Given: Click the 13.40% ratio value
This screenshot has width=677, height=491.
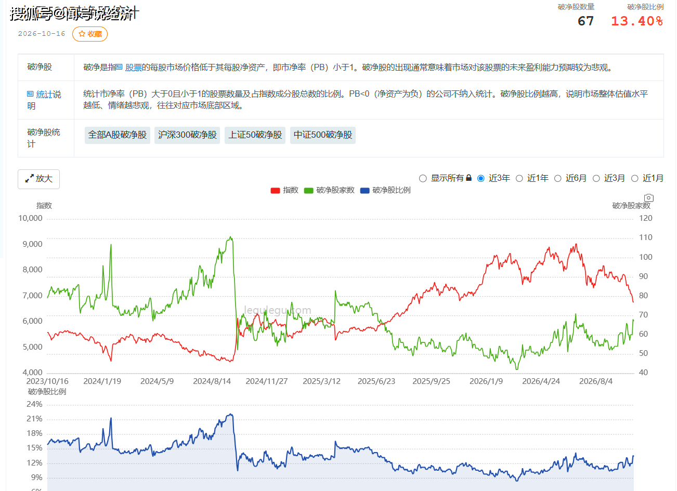Looking at the screenshot, I should (x=637, y=21).
